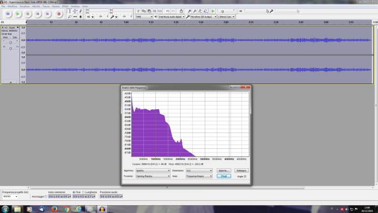Open the Asse axis dropdown
Viewport: 378px width, 213px height.
(199, 176)
